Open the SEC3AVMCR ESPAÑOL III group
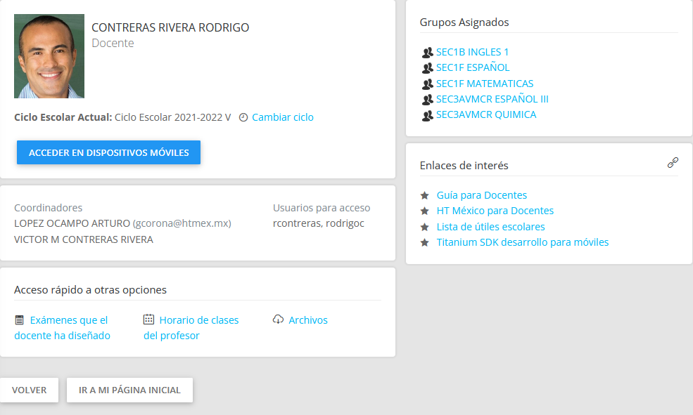Image resolution: width=693 pixels, height=415 pixels. (492, 99)
